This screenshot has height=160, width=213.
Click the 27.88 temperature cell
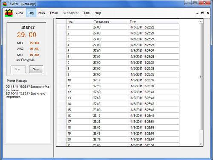pos(110,104)
